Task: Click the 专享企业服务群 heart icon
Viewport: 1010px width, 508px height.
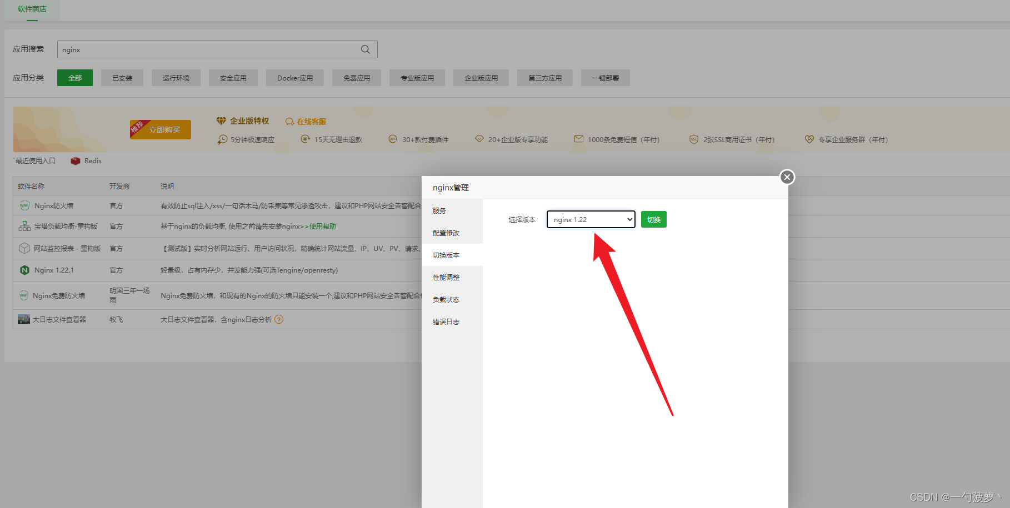Action: 809,139
